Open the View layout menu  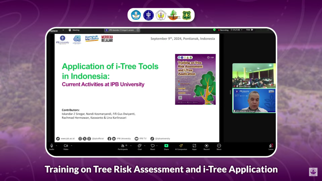[x=249, y=30]
